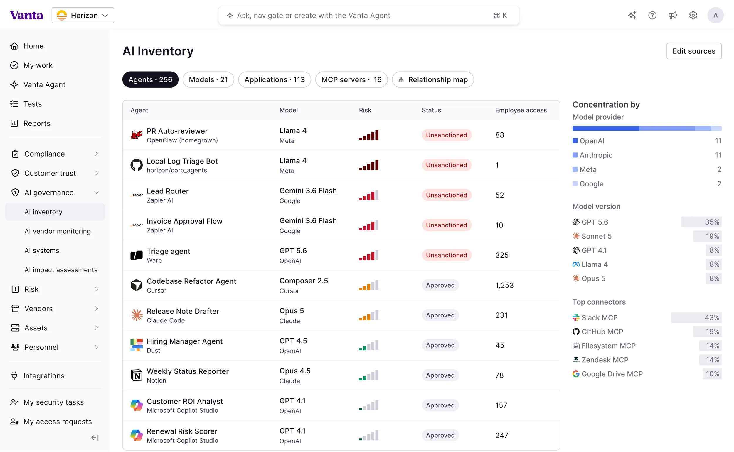The width and height of the screenshot is (734, 452).
Task: Open the user avatar A menu
Action: coord(716,15)
